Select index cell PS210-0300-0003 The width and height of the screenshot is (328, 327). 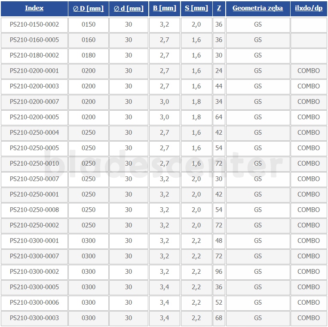pyautogui.click(x=34, y=318)
